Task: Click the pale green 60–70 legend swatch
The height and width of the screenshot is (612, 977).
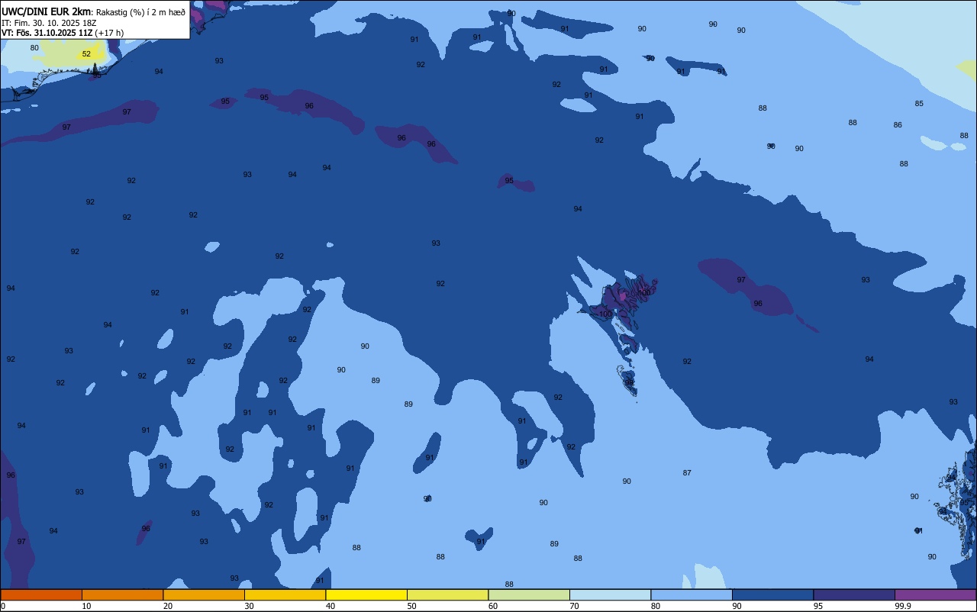Action: (x=529, y=594)
